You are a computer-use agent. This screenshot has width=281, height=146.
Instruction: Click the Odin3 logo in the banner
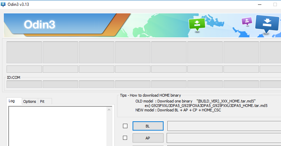click(40, 24)
